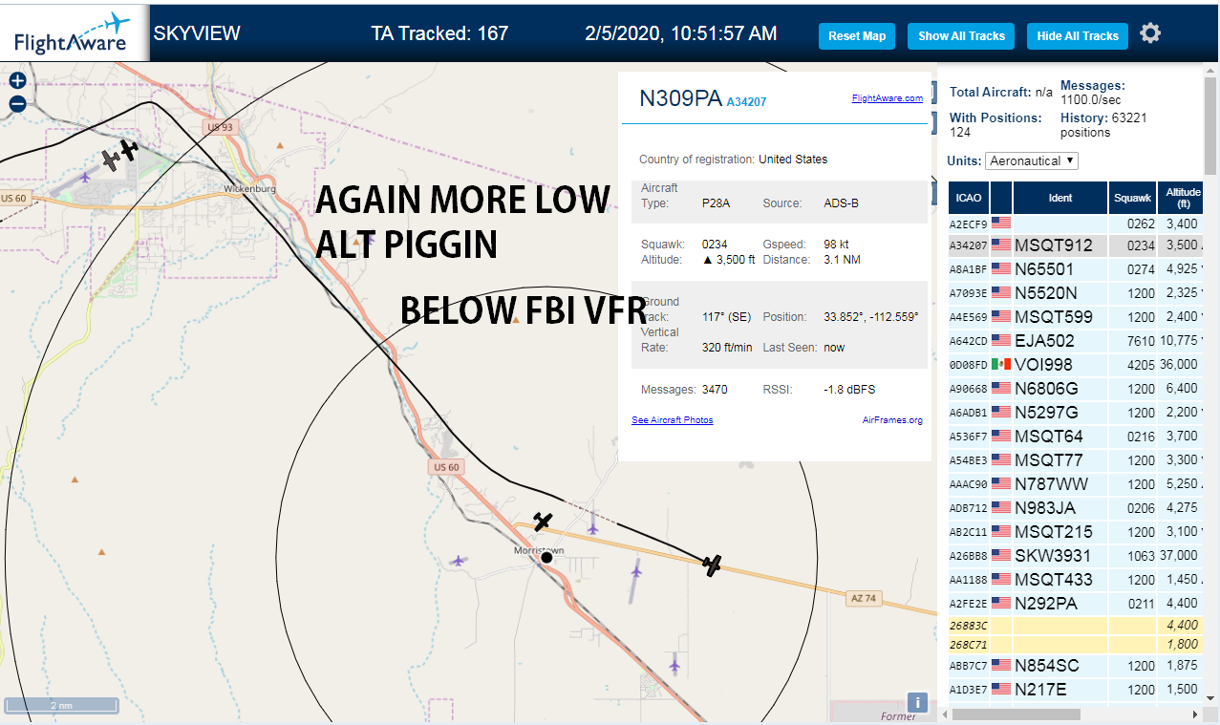Show all aircraft tracks
Viewport: 1220px width, 725px height.
tap(961, 36)
